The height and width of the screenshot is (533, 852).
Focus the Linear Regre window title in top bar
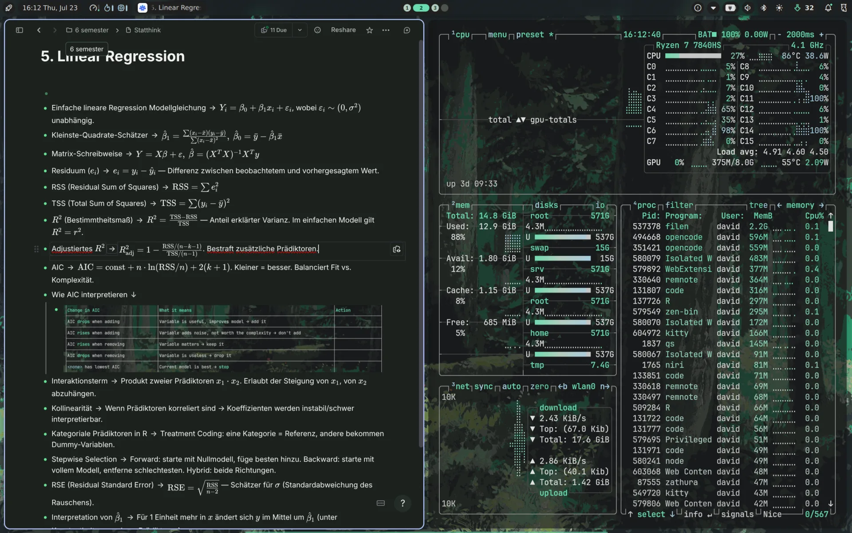coord(175,8)
